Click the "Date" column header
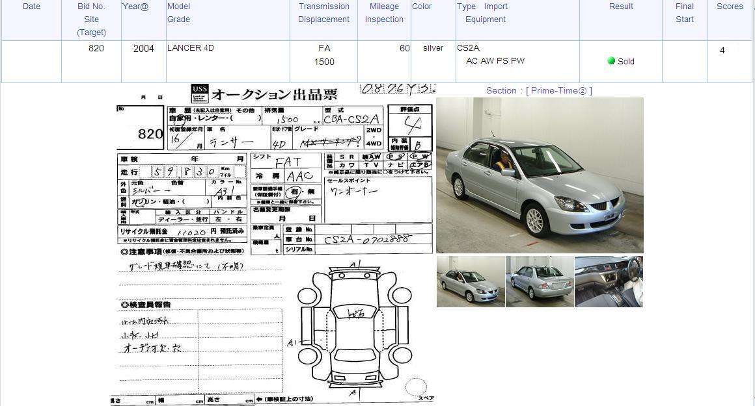This screenshot has height=406, width=755. [31, 6]
